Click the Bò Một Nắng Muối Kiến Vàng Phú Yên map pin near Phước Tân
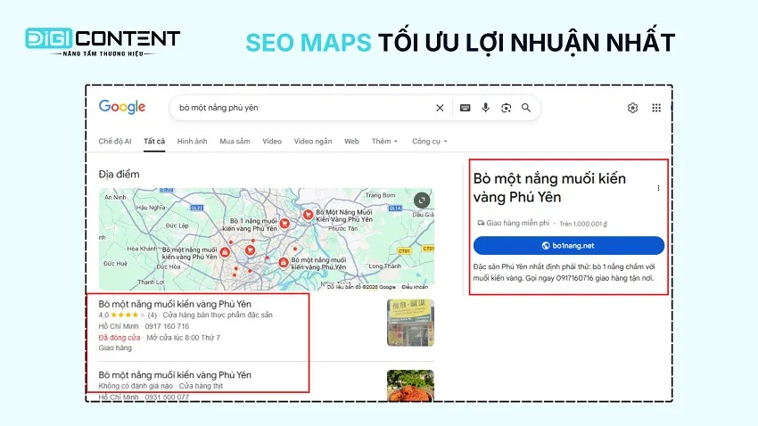This screenshot has width=758, height=426. click(x=308, y=215)
